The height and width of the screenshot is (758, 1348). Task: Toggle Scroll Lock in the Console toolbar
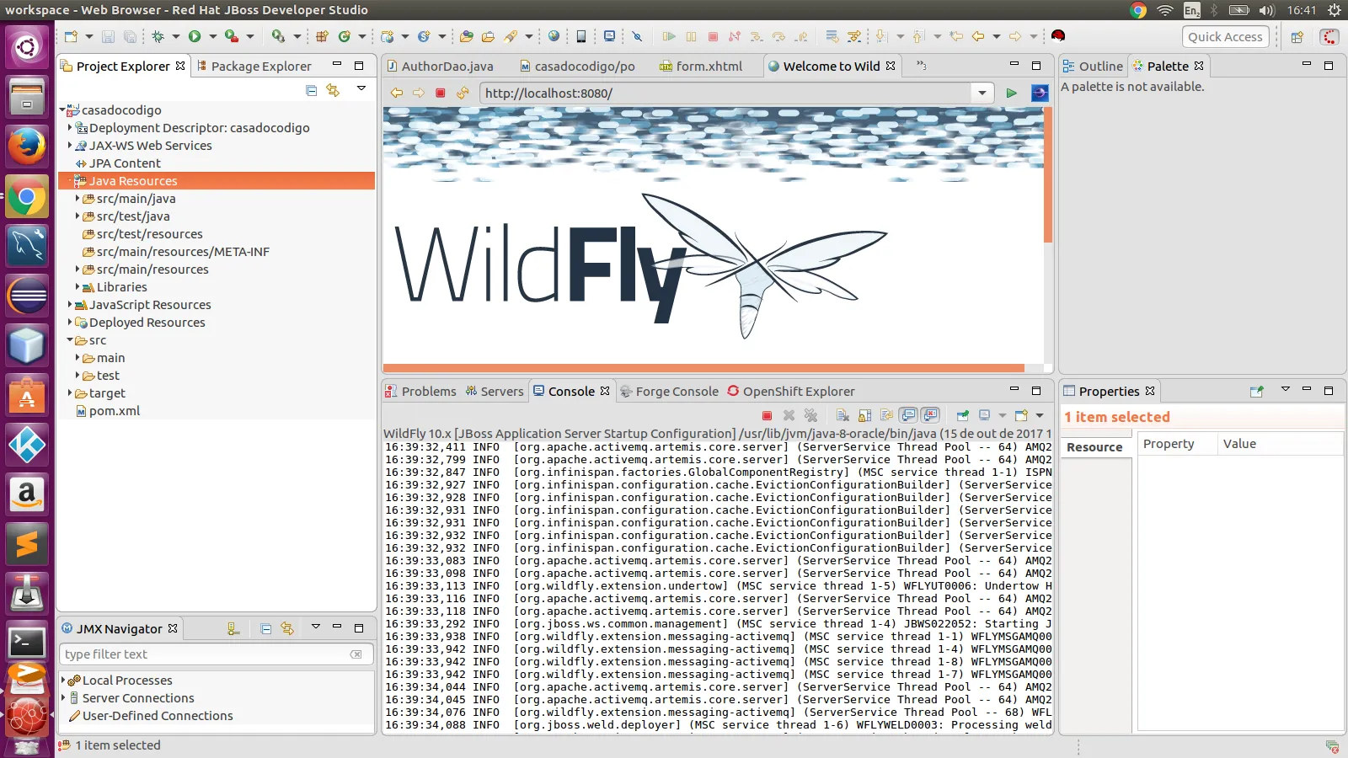point(864,415)
